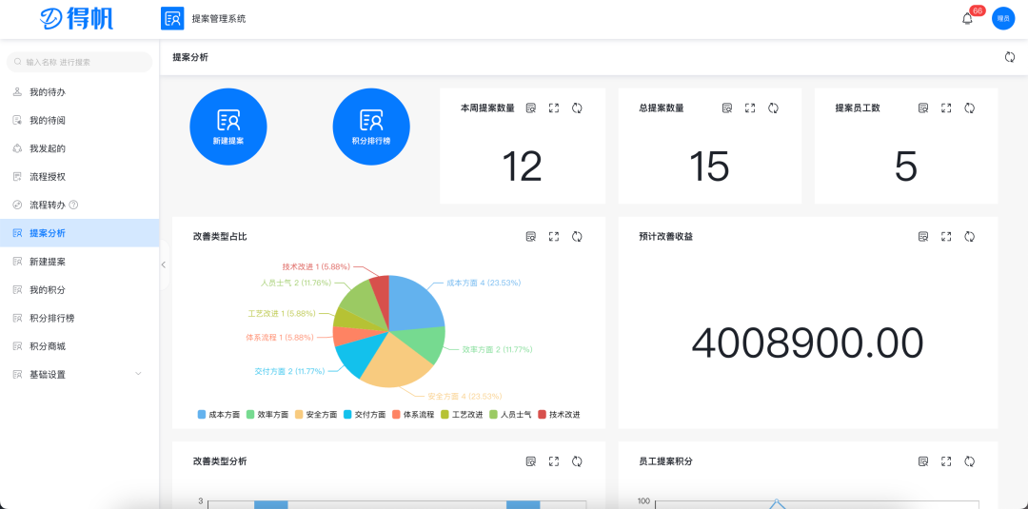Click the 4008900.00 revenue value
This screenshot has width=1028, height=509.
pos(807,343)
